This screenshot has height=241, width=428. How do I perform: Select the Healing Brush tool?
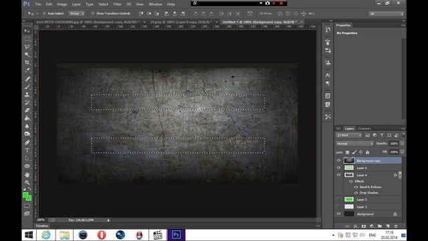[x=27, y=79]
